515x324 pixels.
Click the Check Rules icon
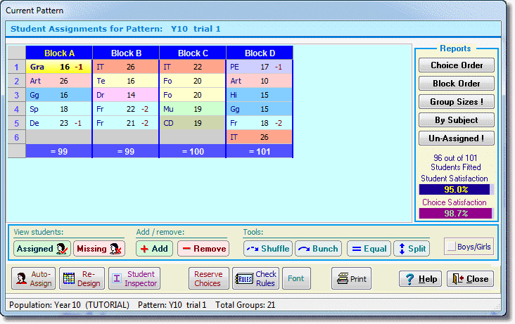coord(244,279)
